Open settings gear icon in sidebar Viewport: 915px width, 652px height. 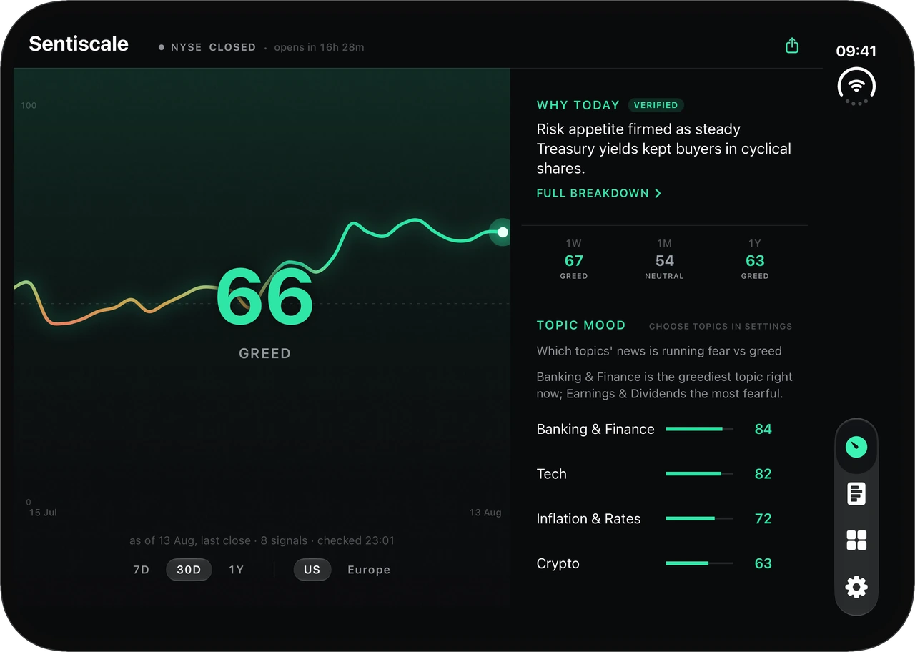(856, 588)
